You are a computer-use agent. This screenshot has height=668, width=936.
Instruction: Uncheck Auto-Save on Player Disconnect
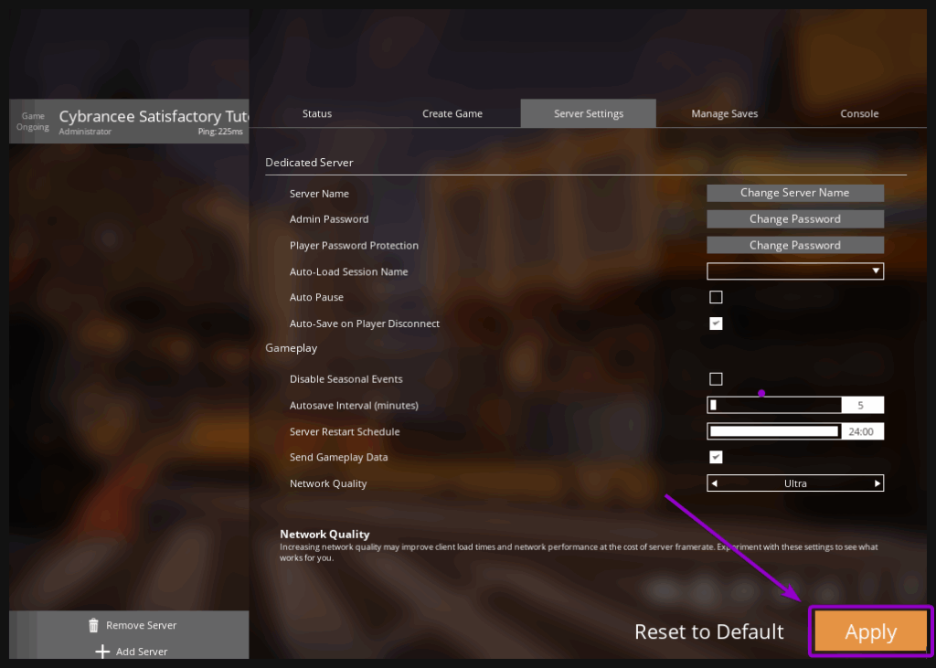coord(716,323)
